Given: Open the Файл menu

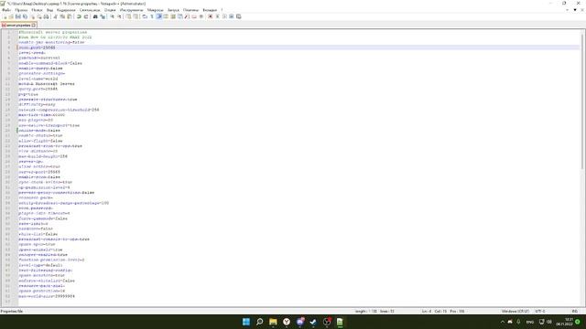Looking at the screenshot, I should pyautogui.click(x=6, y=10).
